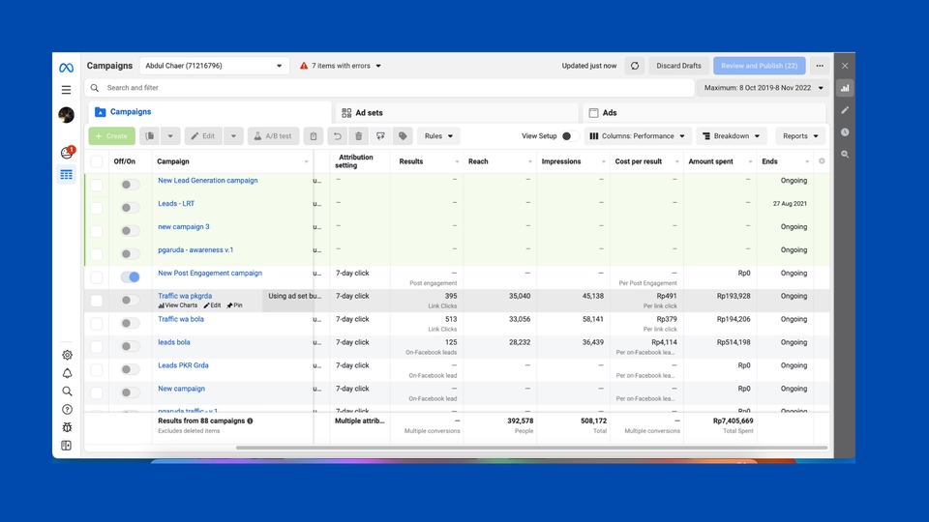Check the select-all header checkbox
929x522 pixels.
97,161
